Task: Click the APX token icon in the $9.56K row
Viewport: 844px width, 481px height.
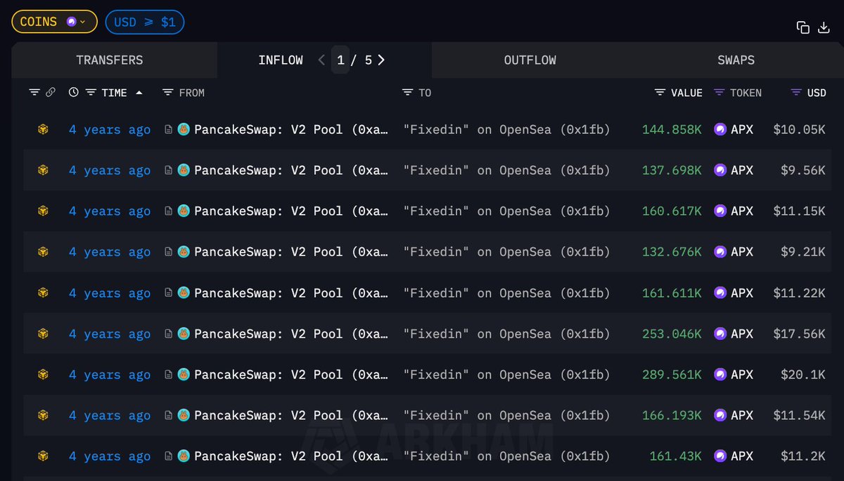Action: pos(720,170)
